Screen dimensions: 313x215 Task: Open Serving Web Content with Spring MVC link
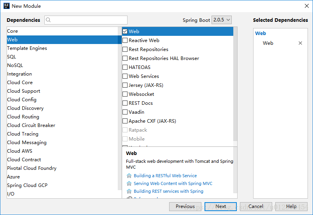[173, 183]
